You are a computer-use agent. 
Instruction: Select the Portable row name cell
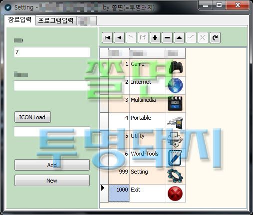(148, 122)
